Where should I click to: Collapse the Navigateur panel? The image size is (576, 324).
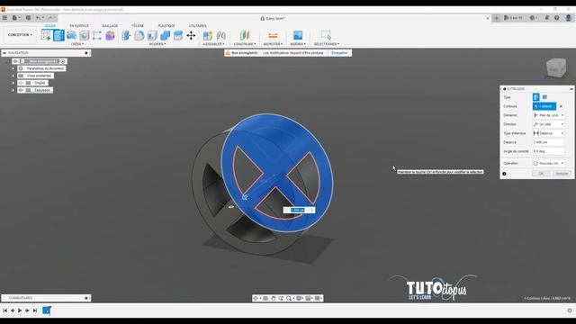point(4,53)
